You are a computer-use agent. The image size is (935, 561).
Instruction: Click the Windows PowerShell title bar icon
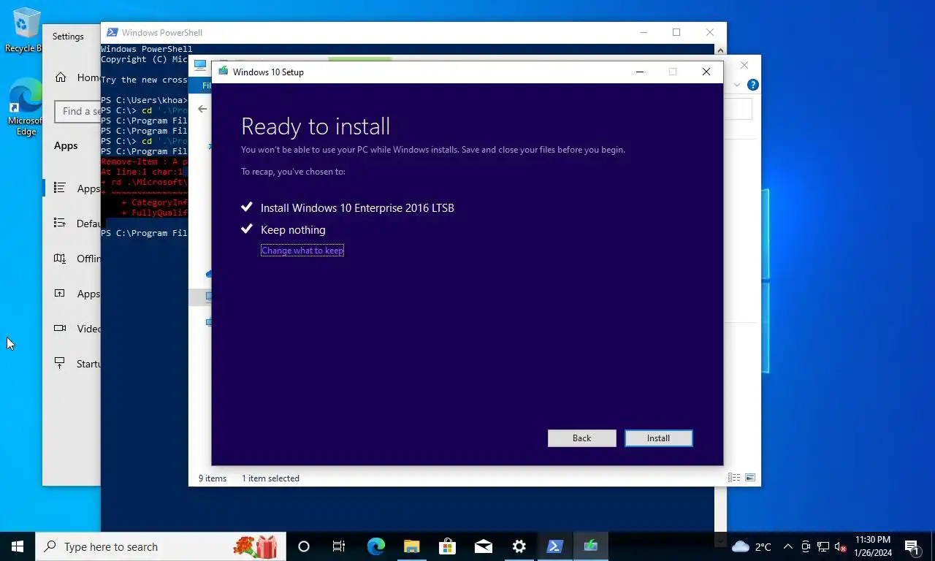pyautogui.click(x=112, y=32)
